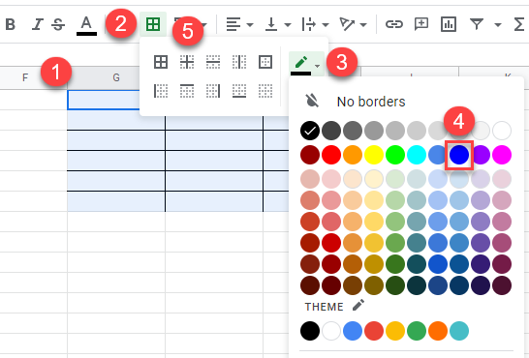Edit theme colors with the pencil icon
Screen dimensions: 529x358
coord(358,305)
